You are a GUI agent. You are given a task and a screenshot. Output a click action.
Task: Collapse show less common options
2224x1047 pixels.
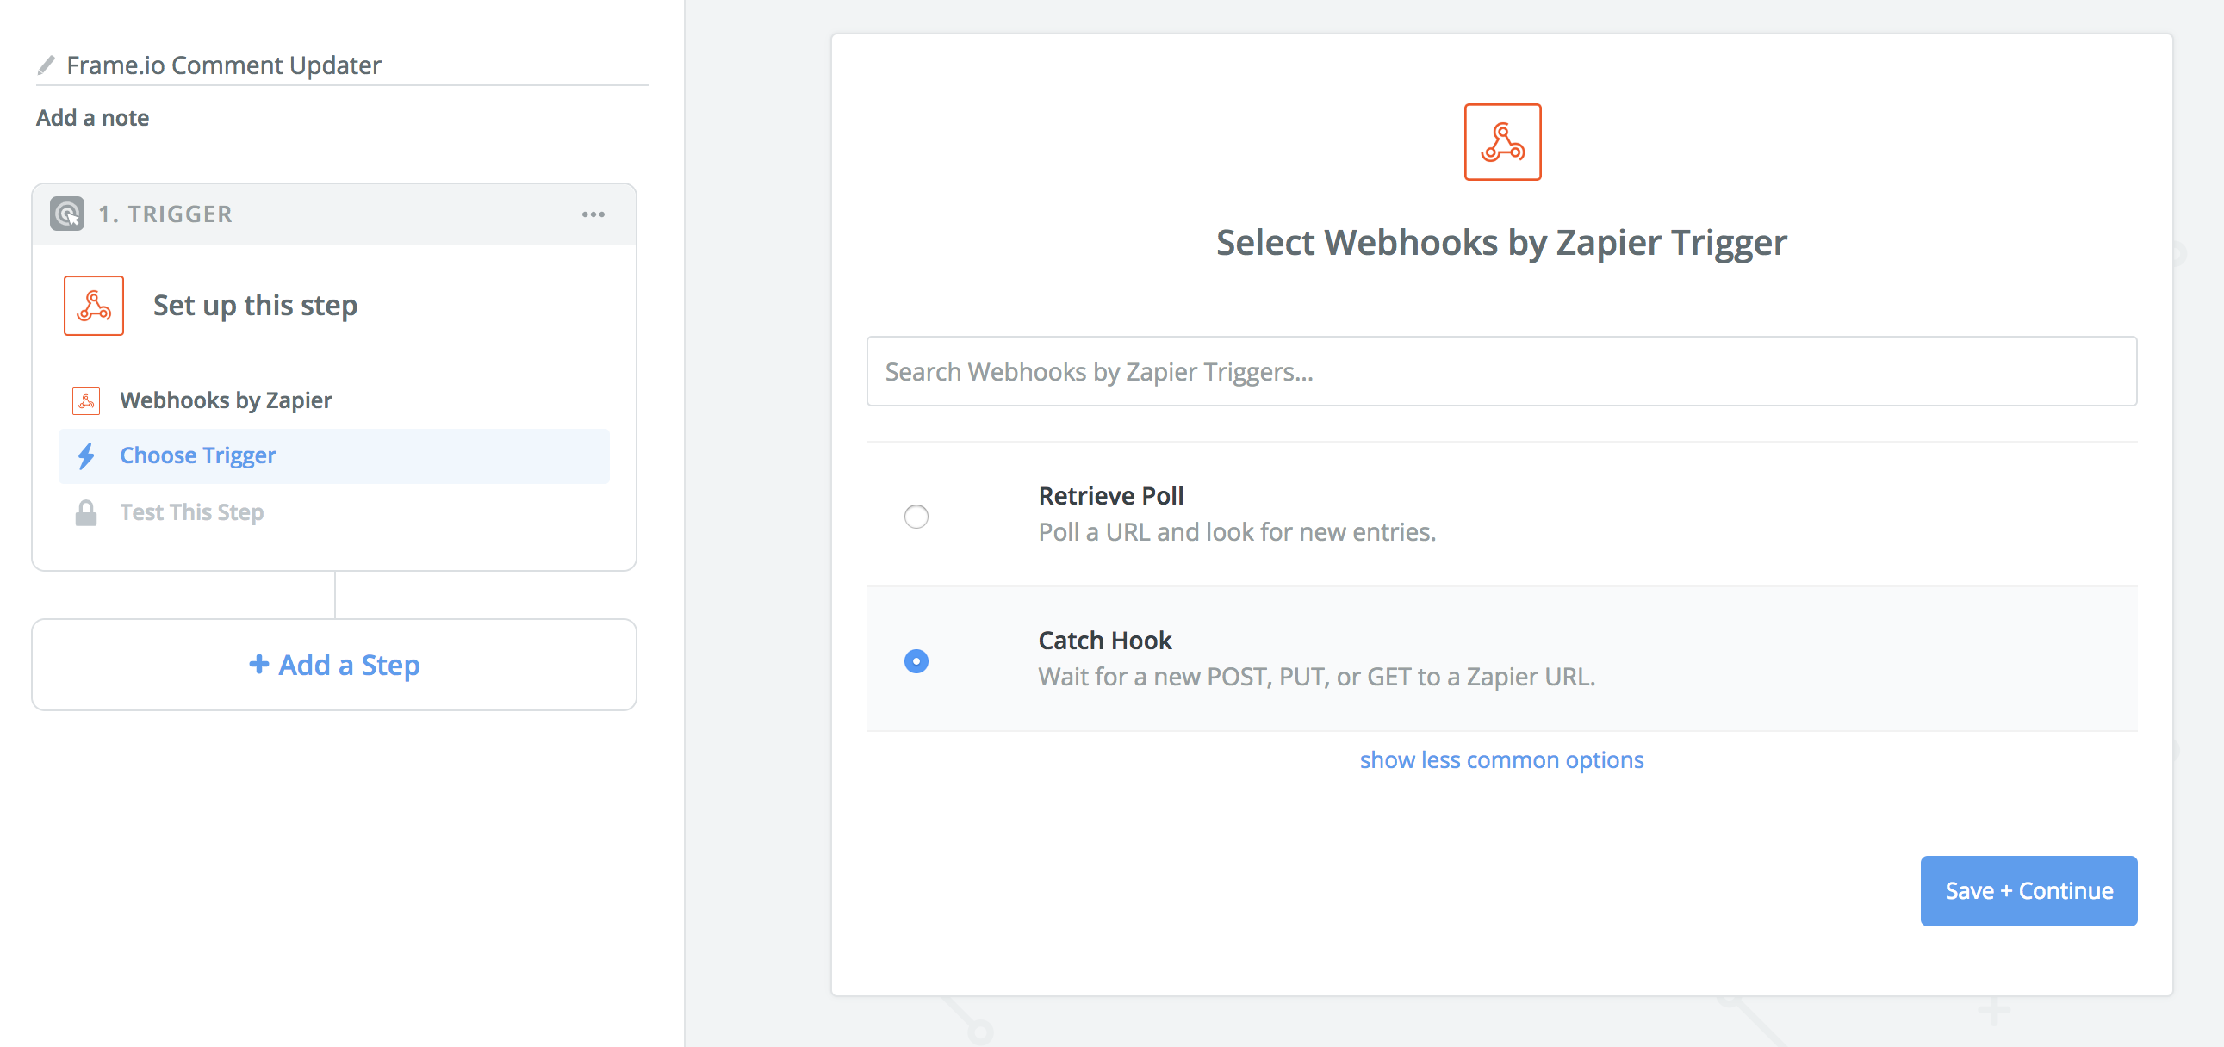click(x=1501, y=759)
